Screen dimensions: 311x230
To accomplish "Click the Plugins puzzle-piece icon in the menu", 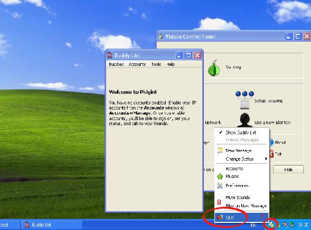I will [x=220, y=177].
